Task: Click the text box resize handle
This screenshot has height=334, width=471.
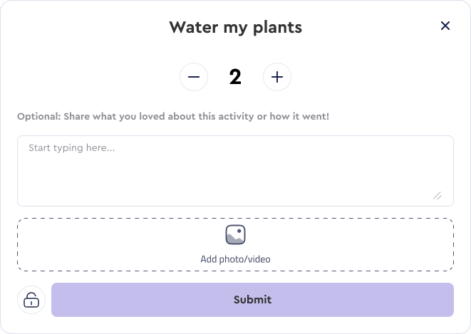Action: coord(437,195)
